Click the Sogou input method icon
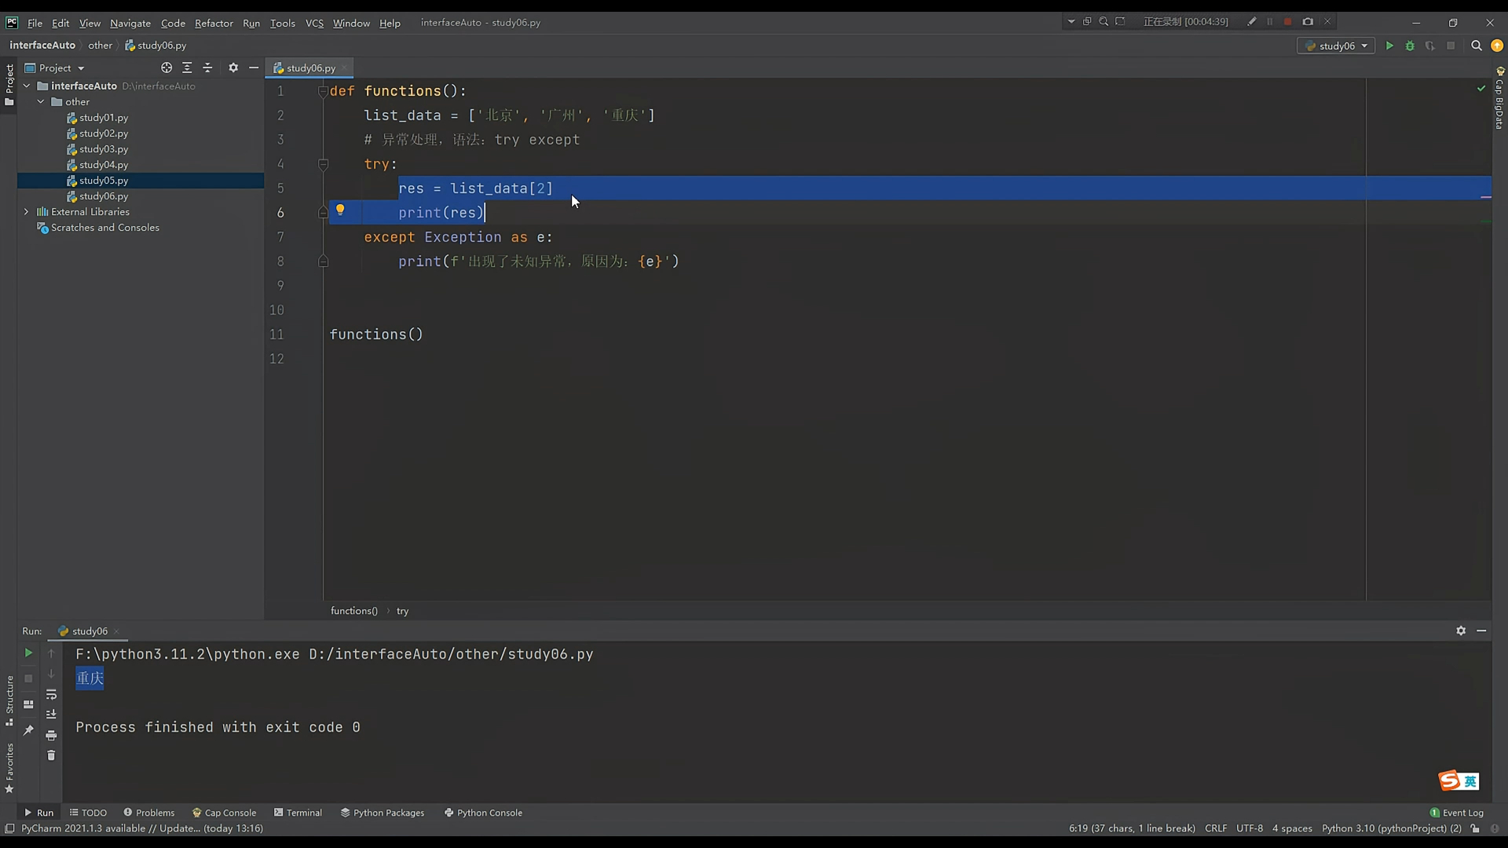The width and height of the screenshot is (1508, 848). click(1449, 780)
